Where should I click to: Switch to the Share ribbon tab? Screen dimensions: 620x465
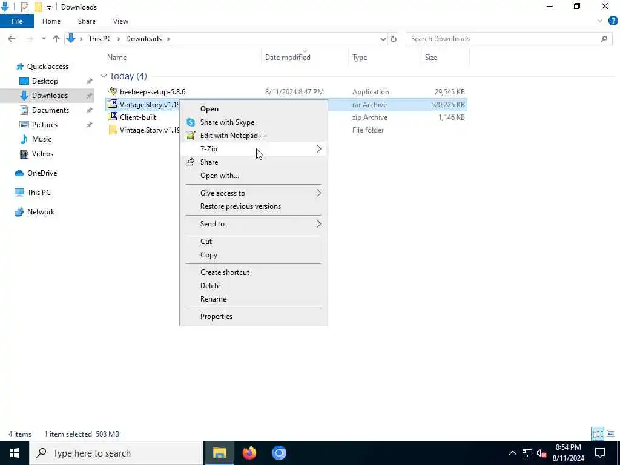coord(87,21)
